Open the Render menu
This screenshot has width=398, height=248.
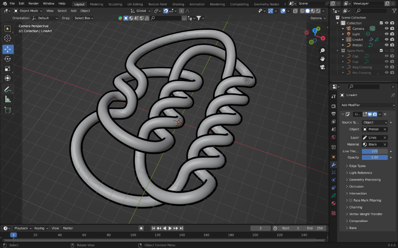[x=34, y=3]
